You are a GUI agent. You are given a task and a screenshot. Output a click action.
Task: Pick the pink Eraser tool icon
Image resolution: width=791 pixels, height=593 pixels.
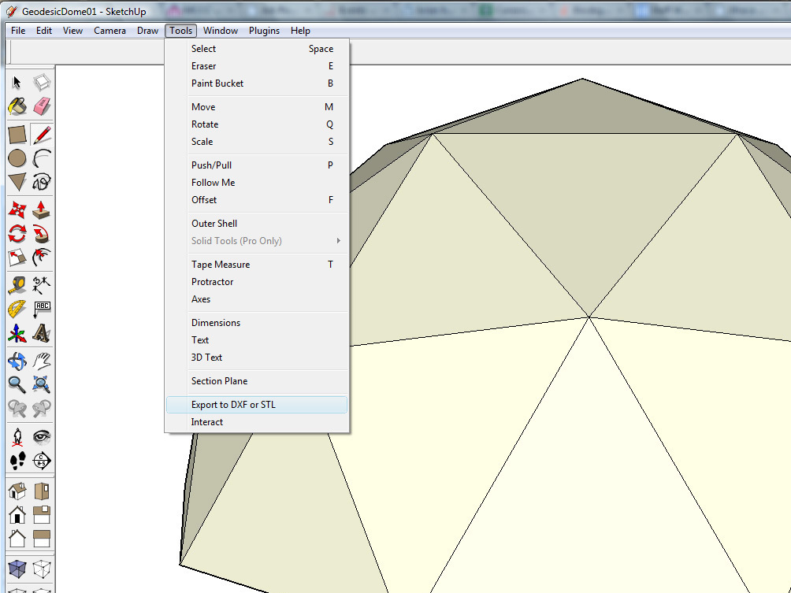[x=42, y=106]
